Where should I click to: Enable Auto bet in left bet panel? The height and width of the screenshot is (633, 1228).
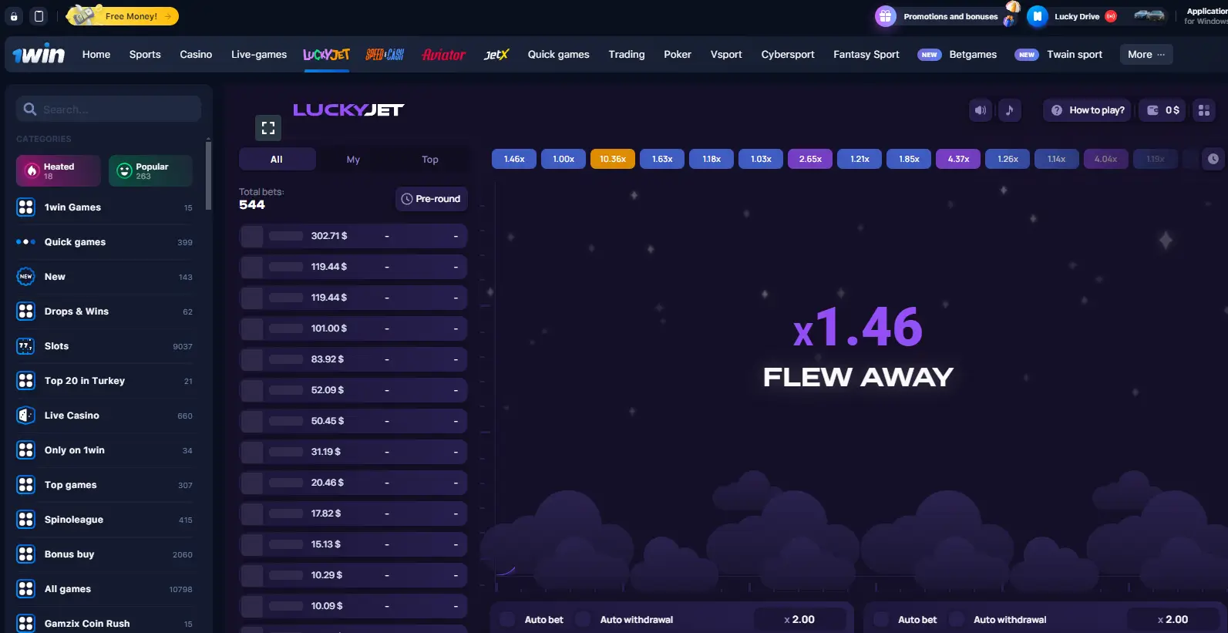(x=507, y=619)
